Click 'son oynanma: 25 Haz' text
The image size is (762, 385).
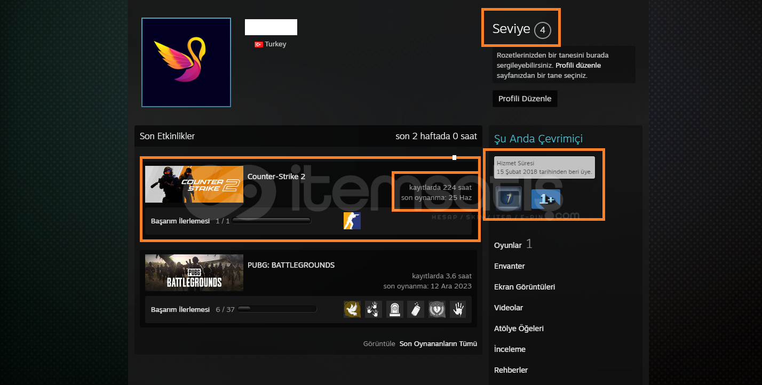click(436, 198)
